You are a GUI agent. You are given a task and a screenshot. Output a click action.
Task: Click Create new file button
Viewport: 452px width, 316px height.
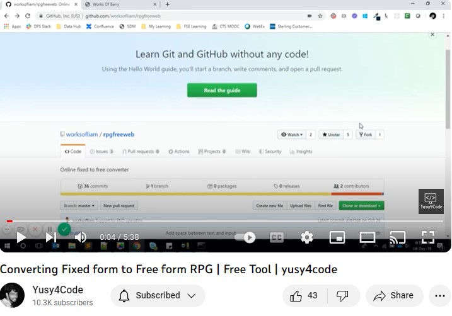pyautogui.click(x=270, y=206)
